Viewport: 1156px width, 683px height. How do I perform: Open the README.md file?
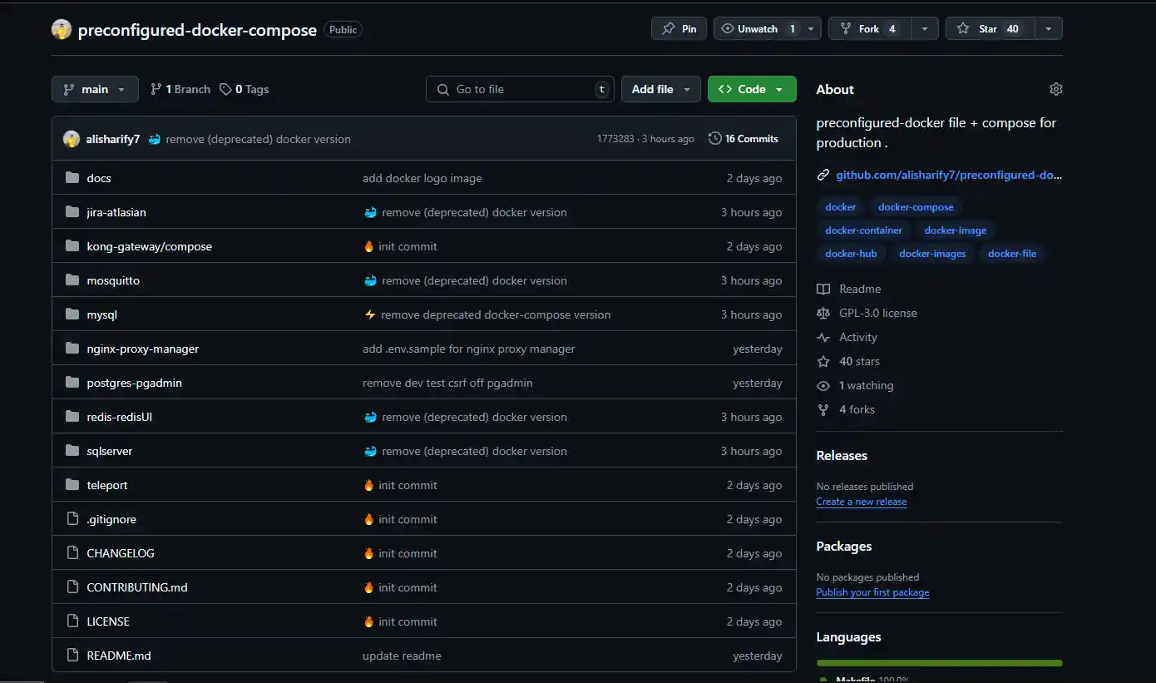[119, 656]
